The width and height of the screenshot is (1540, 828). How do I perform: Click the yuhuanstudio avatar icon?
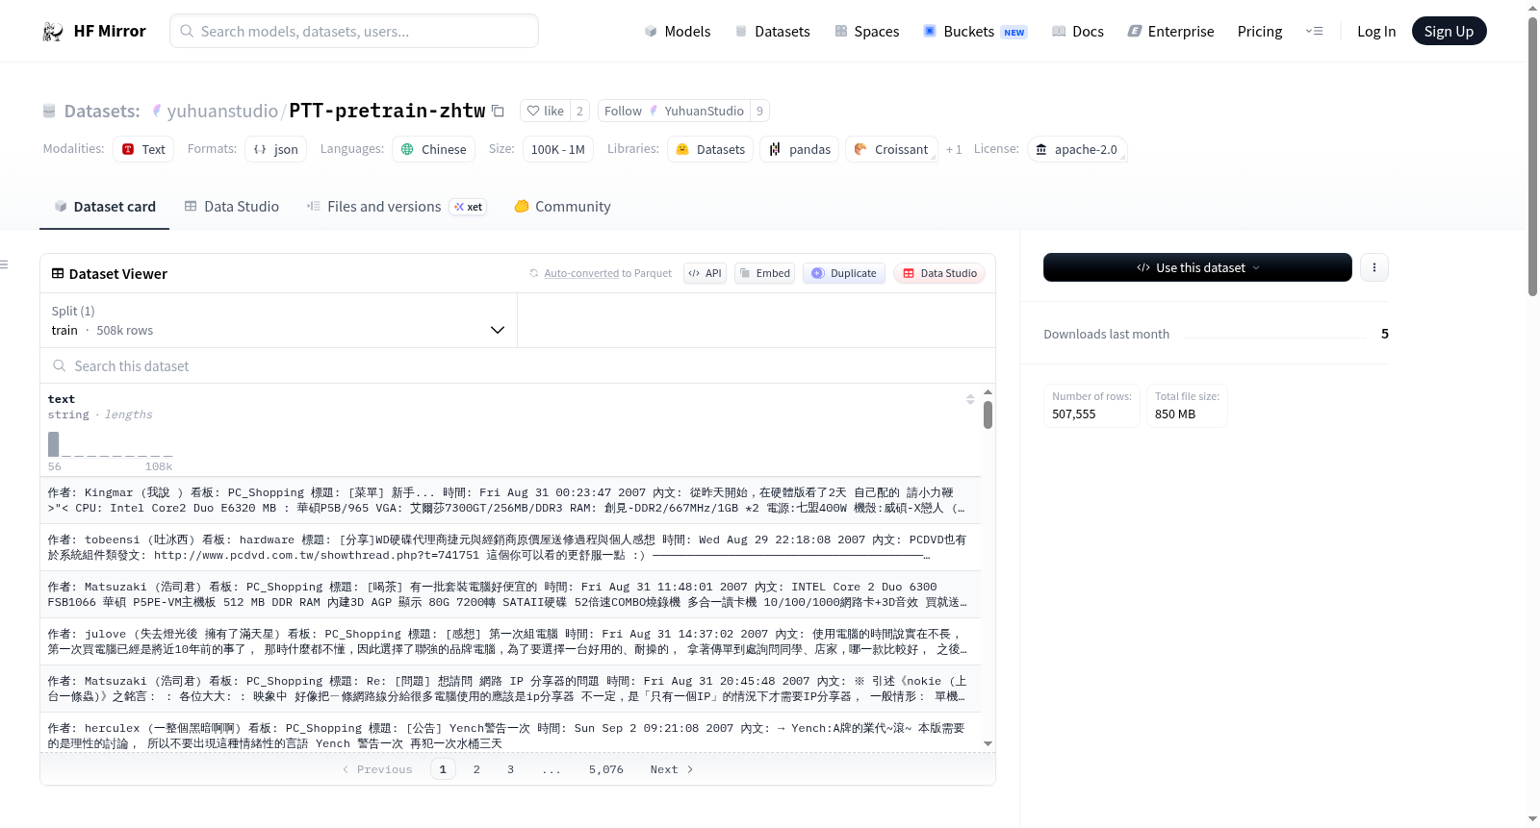coord(157,111)
